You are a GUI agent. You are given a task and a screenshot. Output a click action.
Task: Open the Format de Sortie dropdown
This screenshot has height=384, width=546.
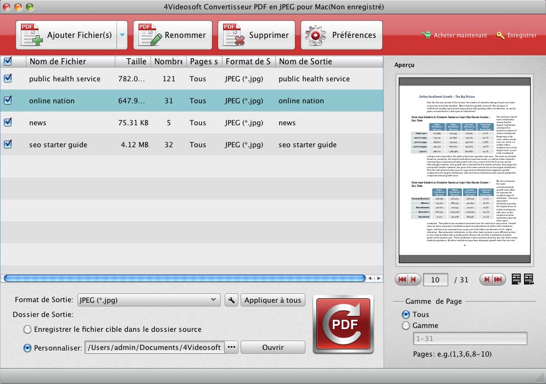pos(148,300)
